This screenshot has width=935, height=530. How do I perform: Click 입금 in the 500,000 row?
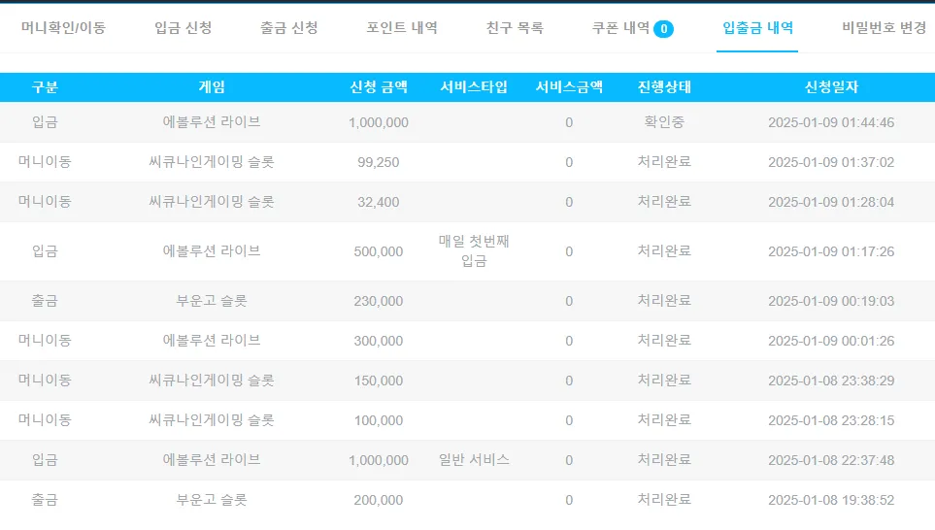click(x=45, y=251)
